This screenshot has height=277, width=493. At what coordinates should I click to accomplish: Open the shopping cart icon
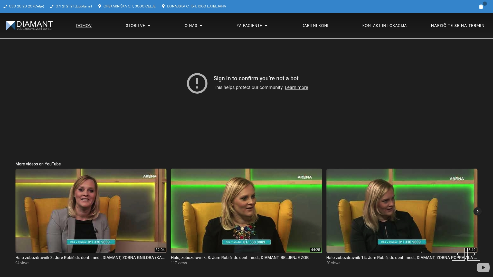point(481,6)
